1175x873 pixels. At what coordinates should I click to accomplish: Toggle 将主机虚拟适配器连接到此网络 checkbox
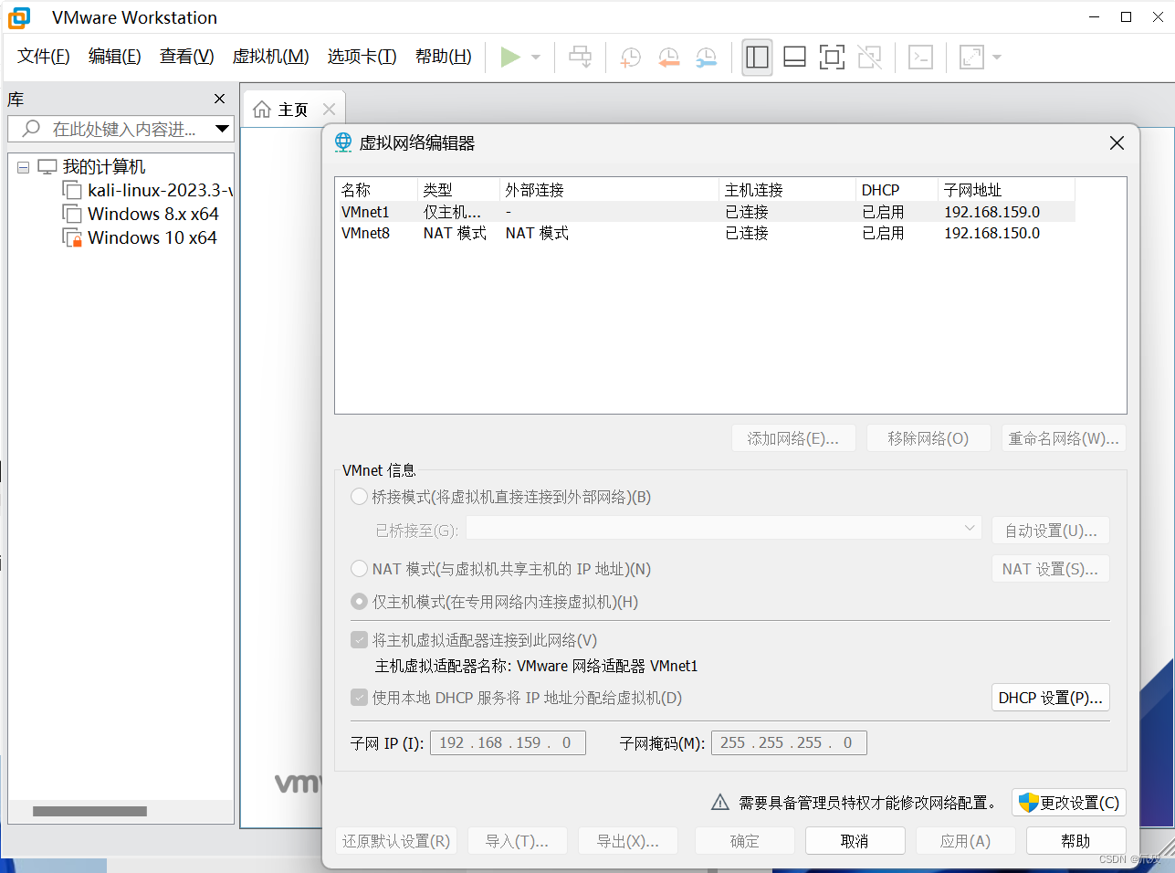(360, 640)
